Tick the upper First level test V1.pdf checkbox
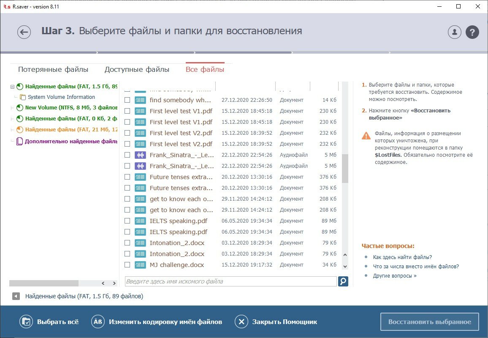 coord(127,111)
